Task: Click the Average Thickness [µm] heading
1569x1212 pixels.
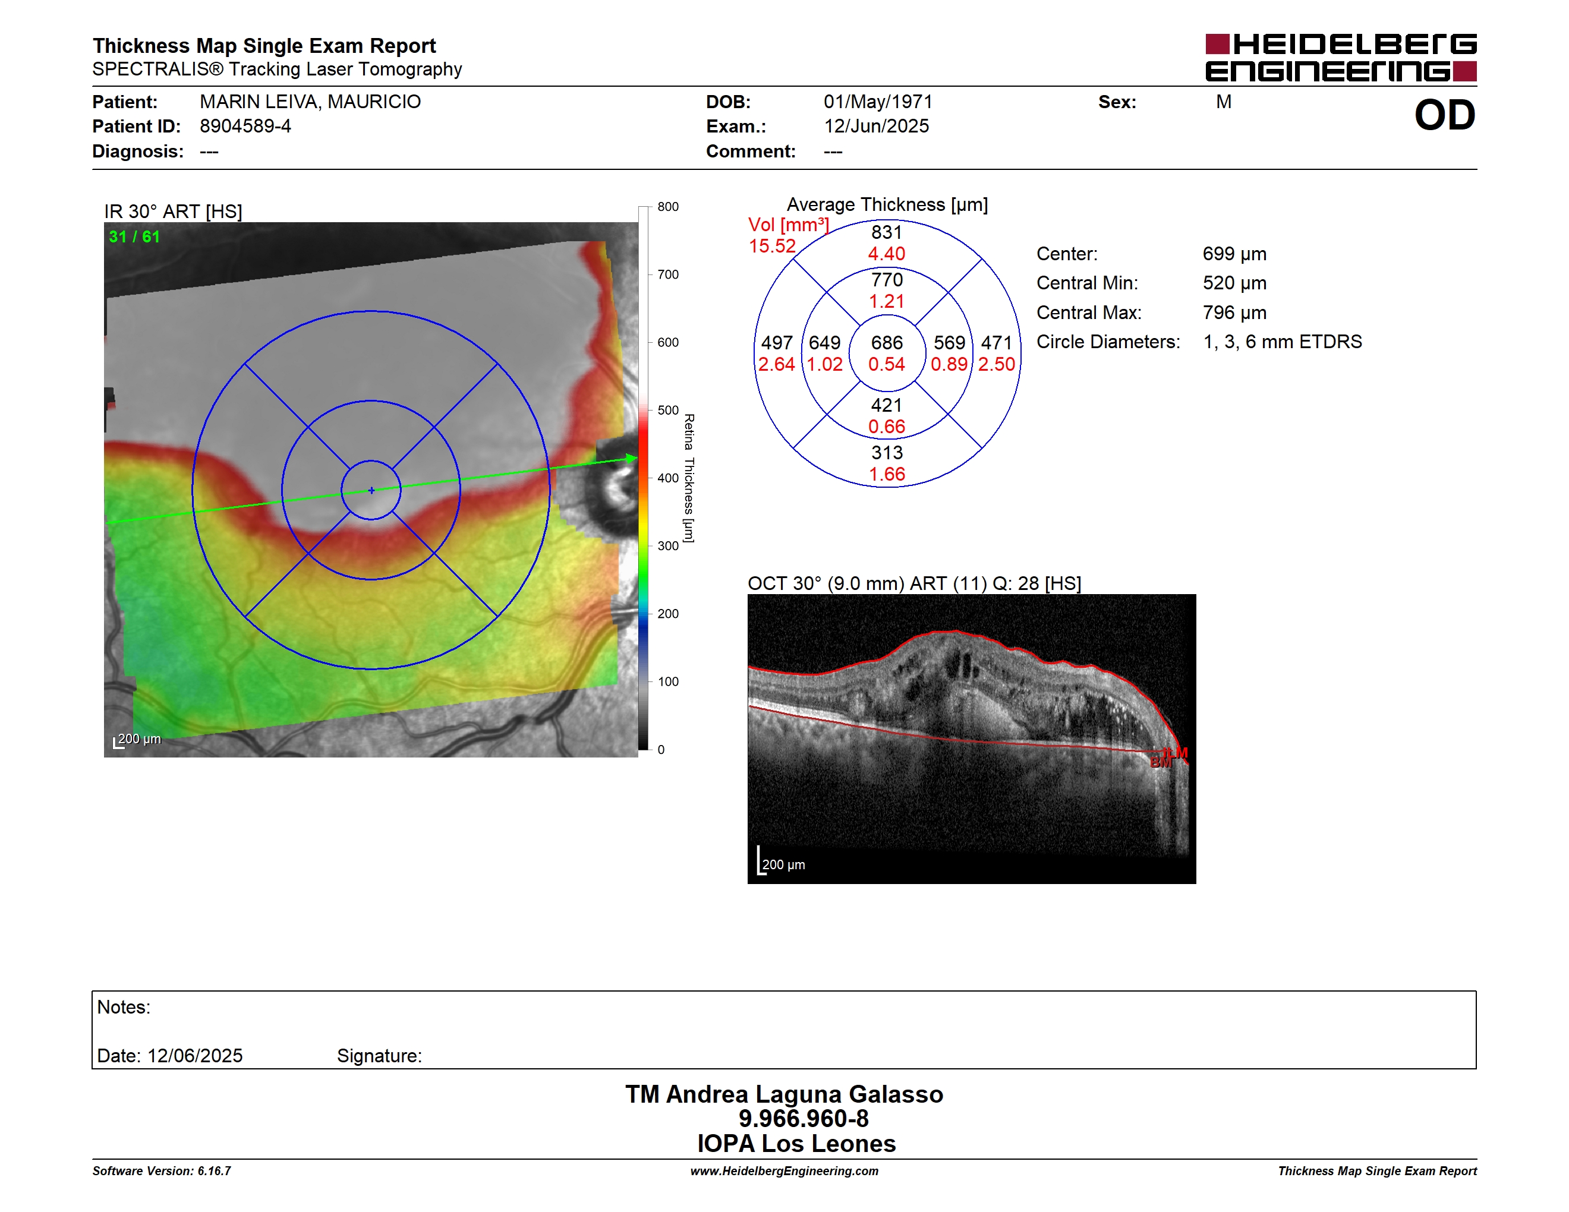Action: point(887,204)
